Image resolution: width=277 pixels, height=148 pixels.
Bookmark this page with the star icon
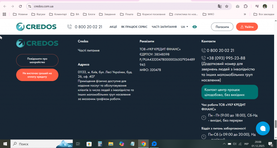click(227, 6)
